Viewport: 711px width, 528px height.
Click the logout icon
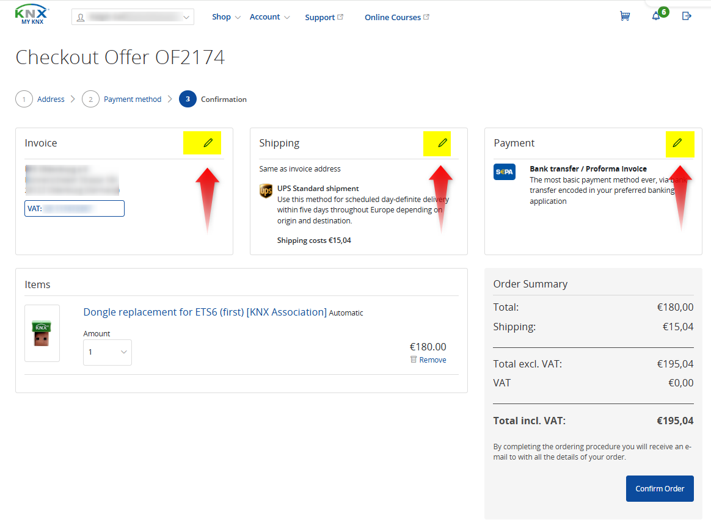click(x=687, y=16)
